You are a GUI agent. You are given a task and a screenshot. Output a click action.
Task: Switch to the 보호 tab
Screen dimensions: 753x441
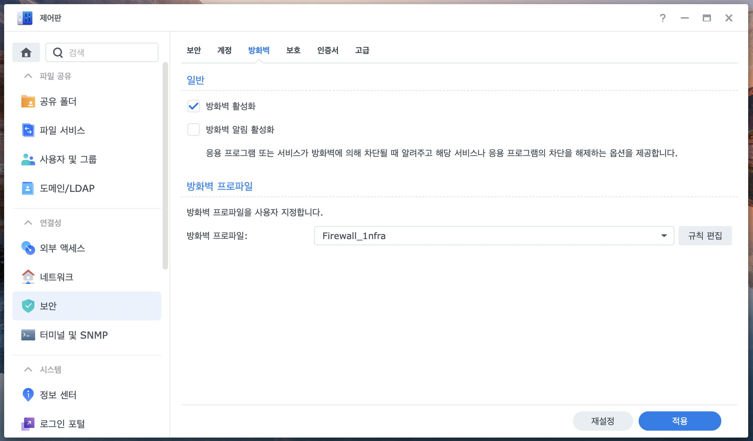click(x=293, y=50)
